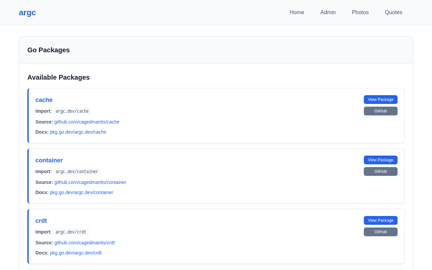432x270 pixels.
Task: Open the cache package title link
Action: 44,100
